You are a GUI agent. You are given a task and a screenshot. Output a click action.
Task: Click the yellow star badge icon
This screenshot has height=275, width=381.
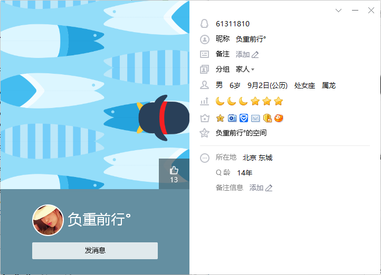(x=220, y=118)
